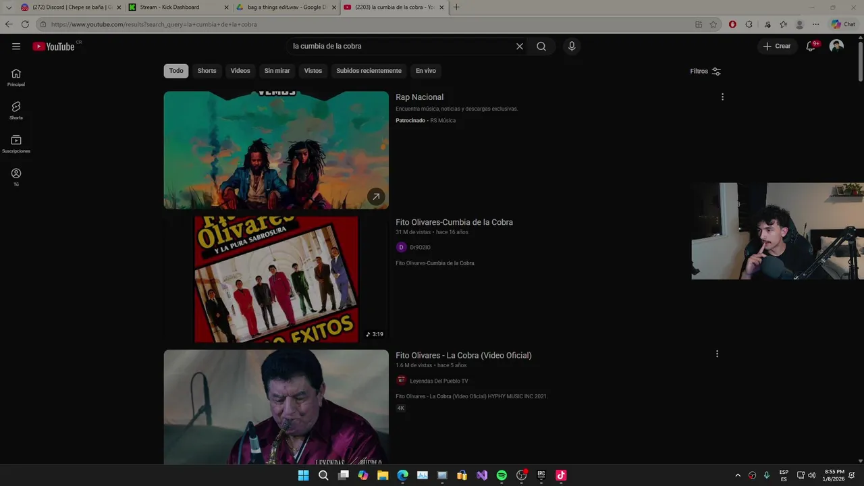Open Fito Olivares - La Cobra (Video Oficial) title
Image resolution: width=864 pixels, height=486 pixels.
pos(464,355)
